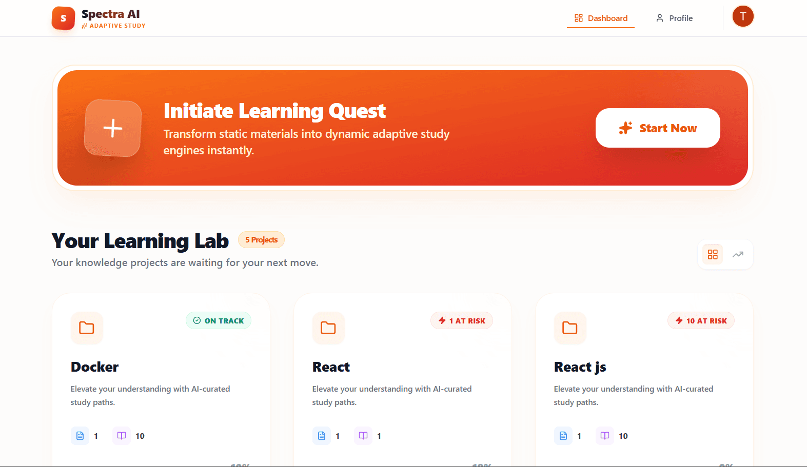This screenshot has width=807, height=467.
Task: Click the book icon on React card
Action: (x=363, y=436)
